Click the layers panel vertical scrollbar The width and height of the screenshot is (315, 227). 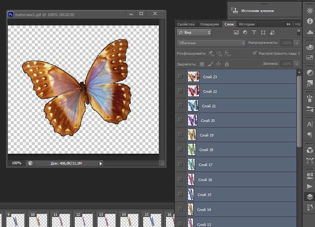coord(299,112)
